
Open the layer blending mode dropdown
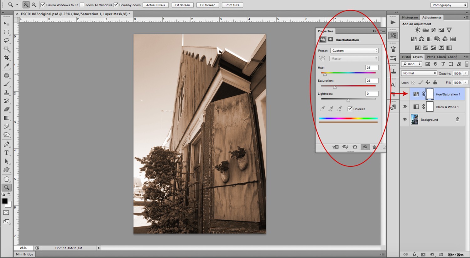pos(419,73)
